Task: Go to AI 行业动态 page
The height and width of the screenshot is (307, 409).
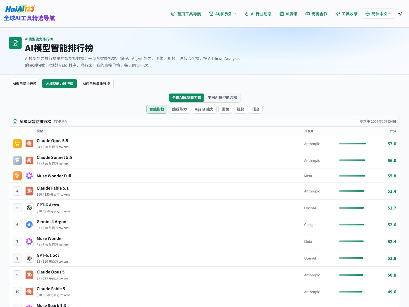Action: 258,14
